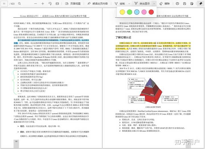This screenshot has width=205, height=149.
Task: Start 朗读此页内容 read aloud
Action: pyautogui.click(x=98, y=4)
